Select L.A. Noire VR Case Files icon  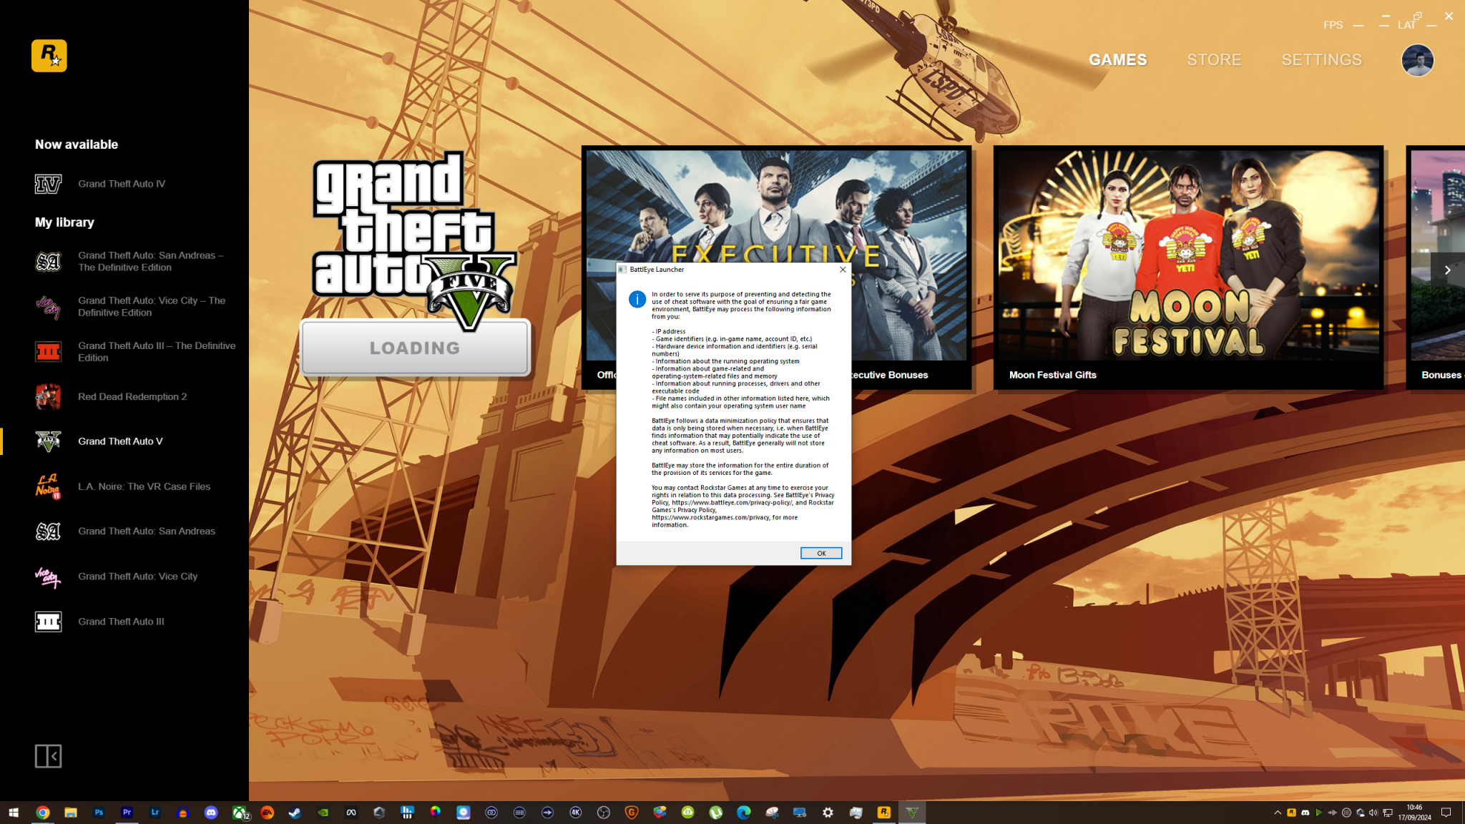48,486
